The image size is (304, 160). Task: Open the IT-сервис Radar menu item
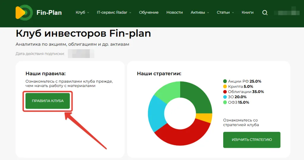[112, 12]
